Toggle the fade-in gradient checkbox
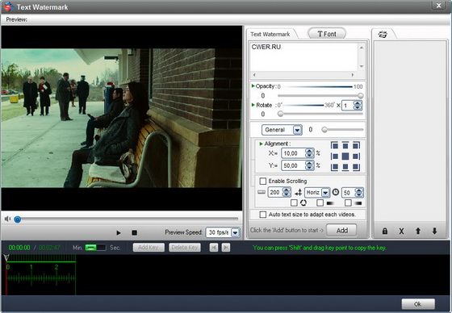The width and height of the screenshot is (452, 313). click(x=348, y=203)
